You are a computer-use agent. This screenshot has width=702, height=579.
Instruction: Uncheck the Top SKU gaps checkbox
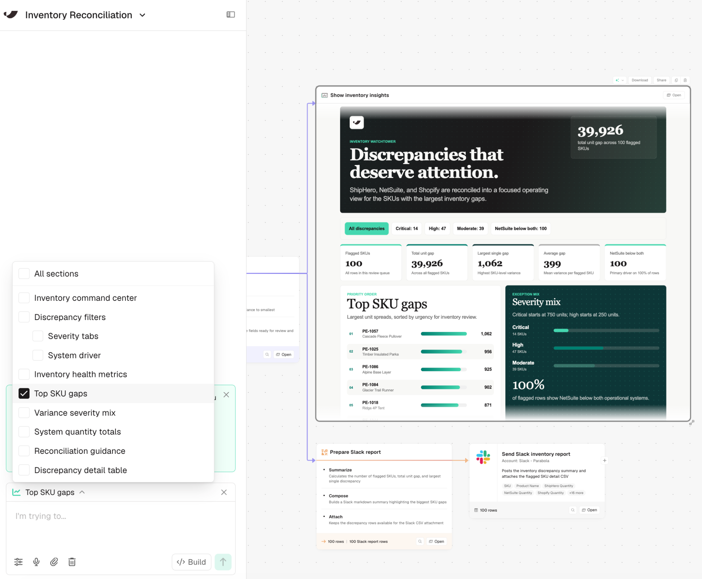point(24,393)
